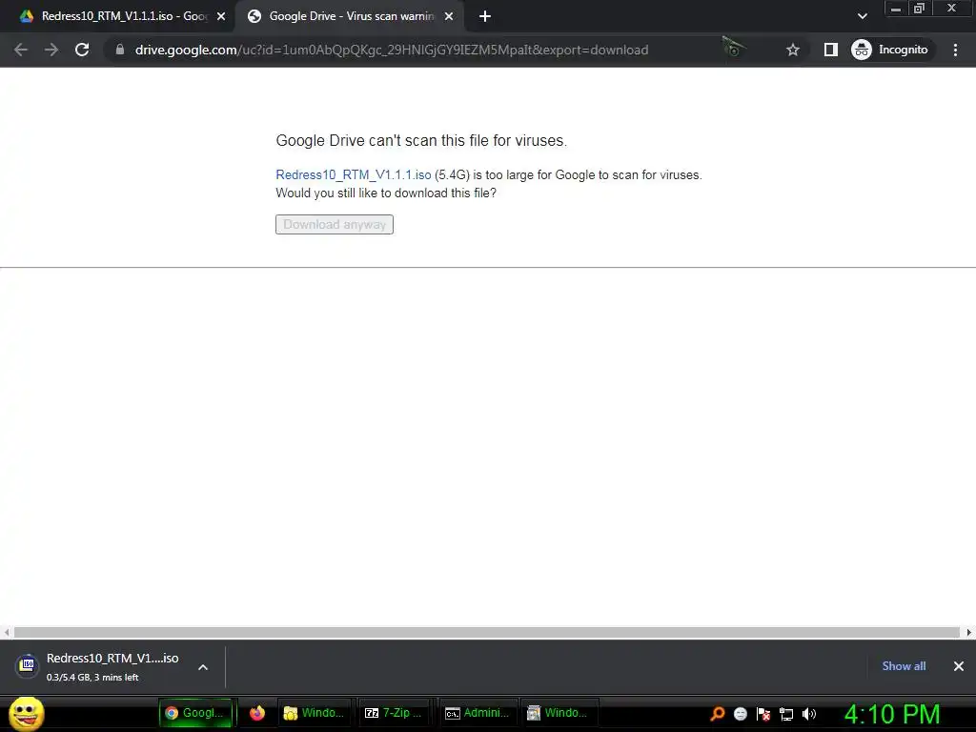Click the 4:10 PM clock

click(x=892, y=714)
